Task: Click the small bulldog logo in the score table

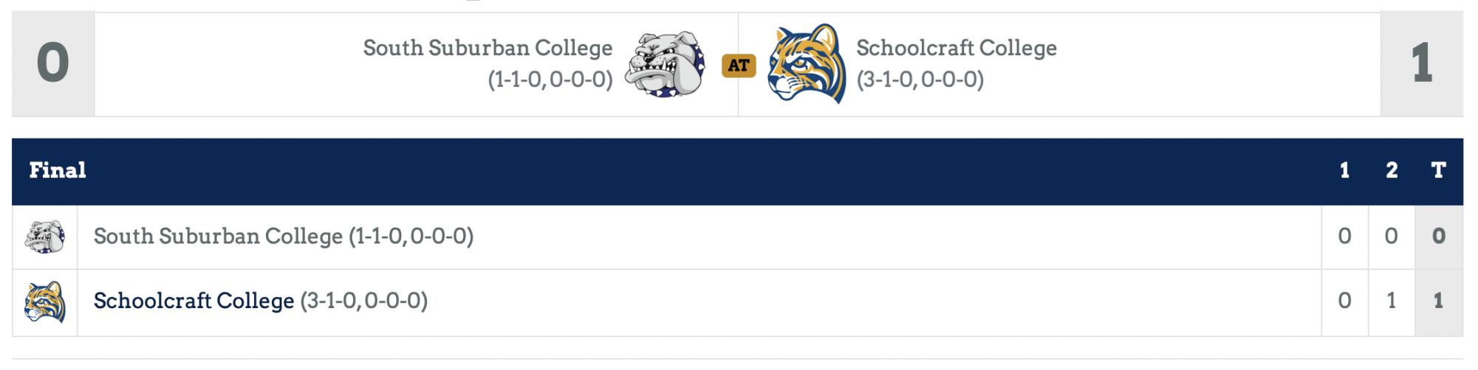Action: [x=45, y=237]
